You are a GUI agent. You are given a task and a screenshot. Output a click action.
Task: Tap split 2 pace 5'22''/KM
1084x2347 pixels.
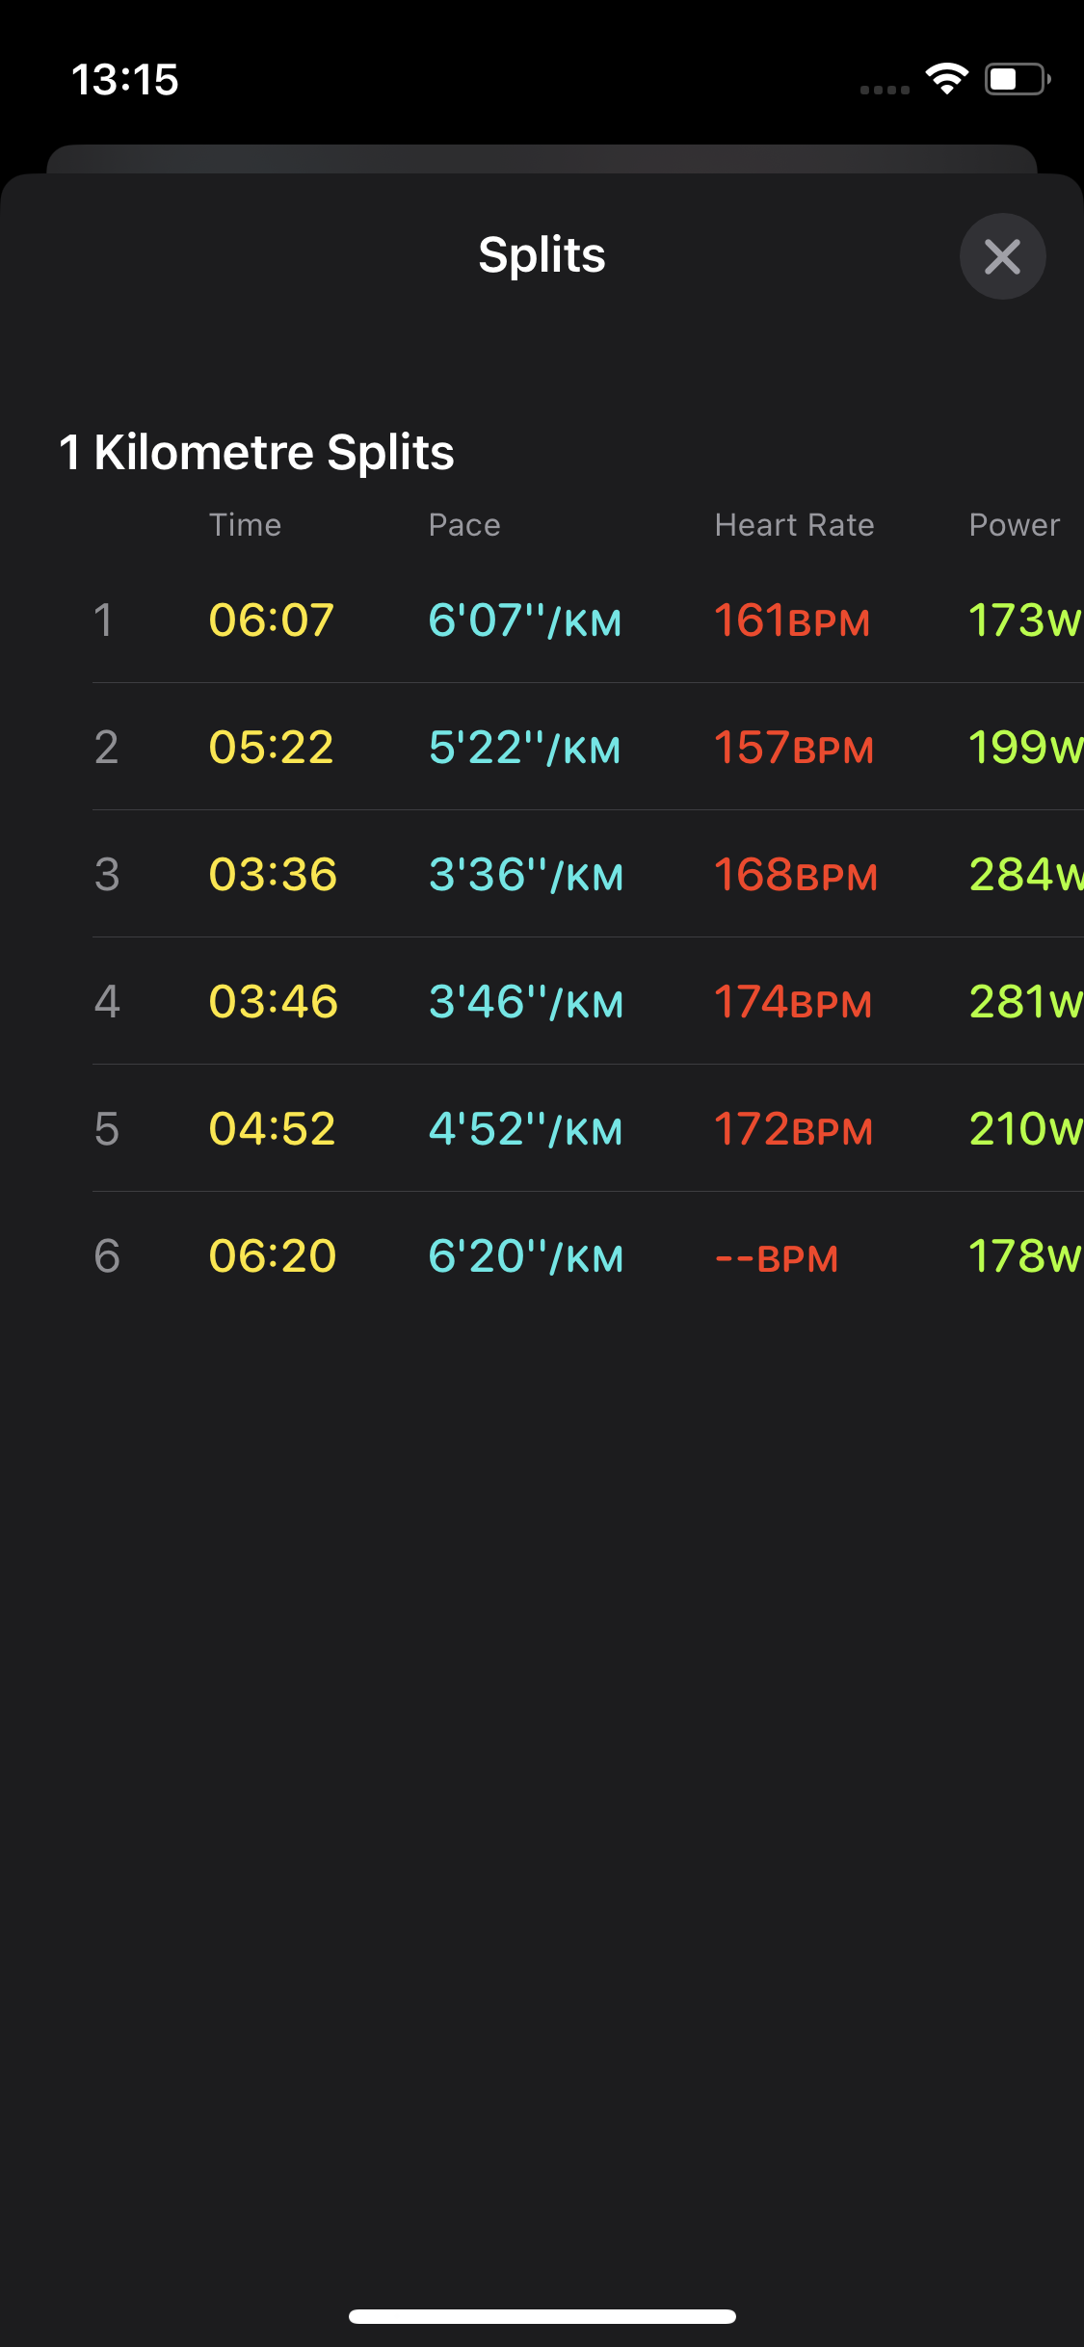525,748
